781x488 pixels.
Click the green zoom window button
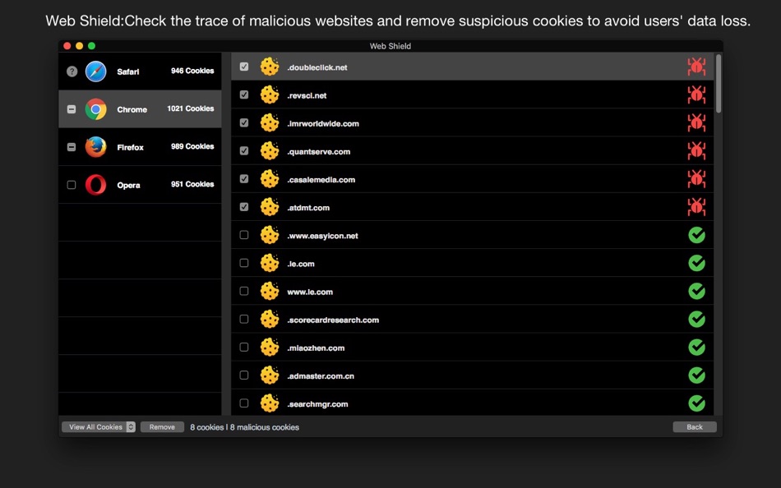click(91, 46)
